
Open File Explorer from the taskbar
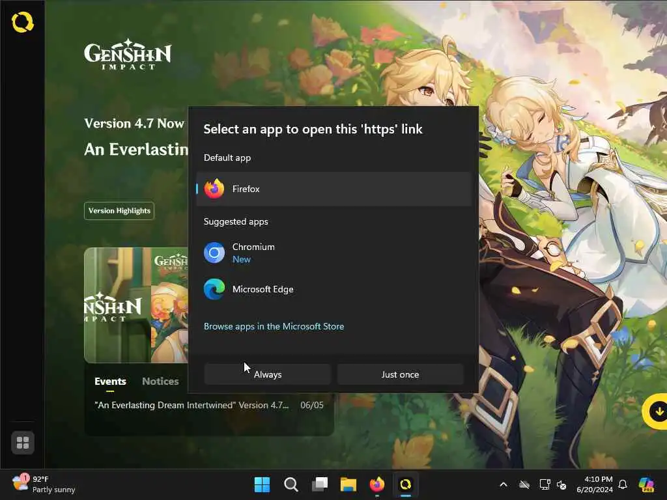coord(348,484)
